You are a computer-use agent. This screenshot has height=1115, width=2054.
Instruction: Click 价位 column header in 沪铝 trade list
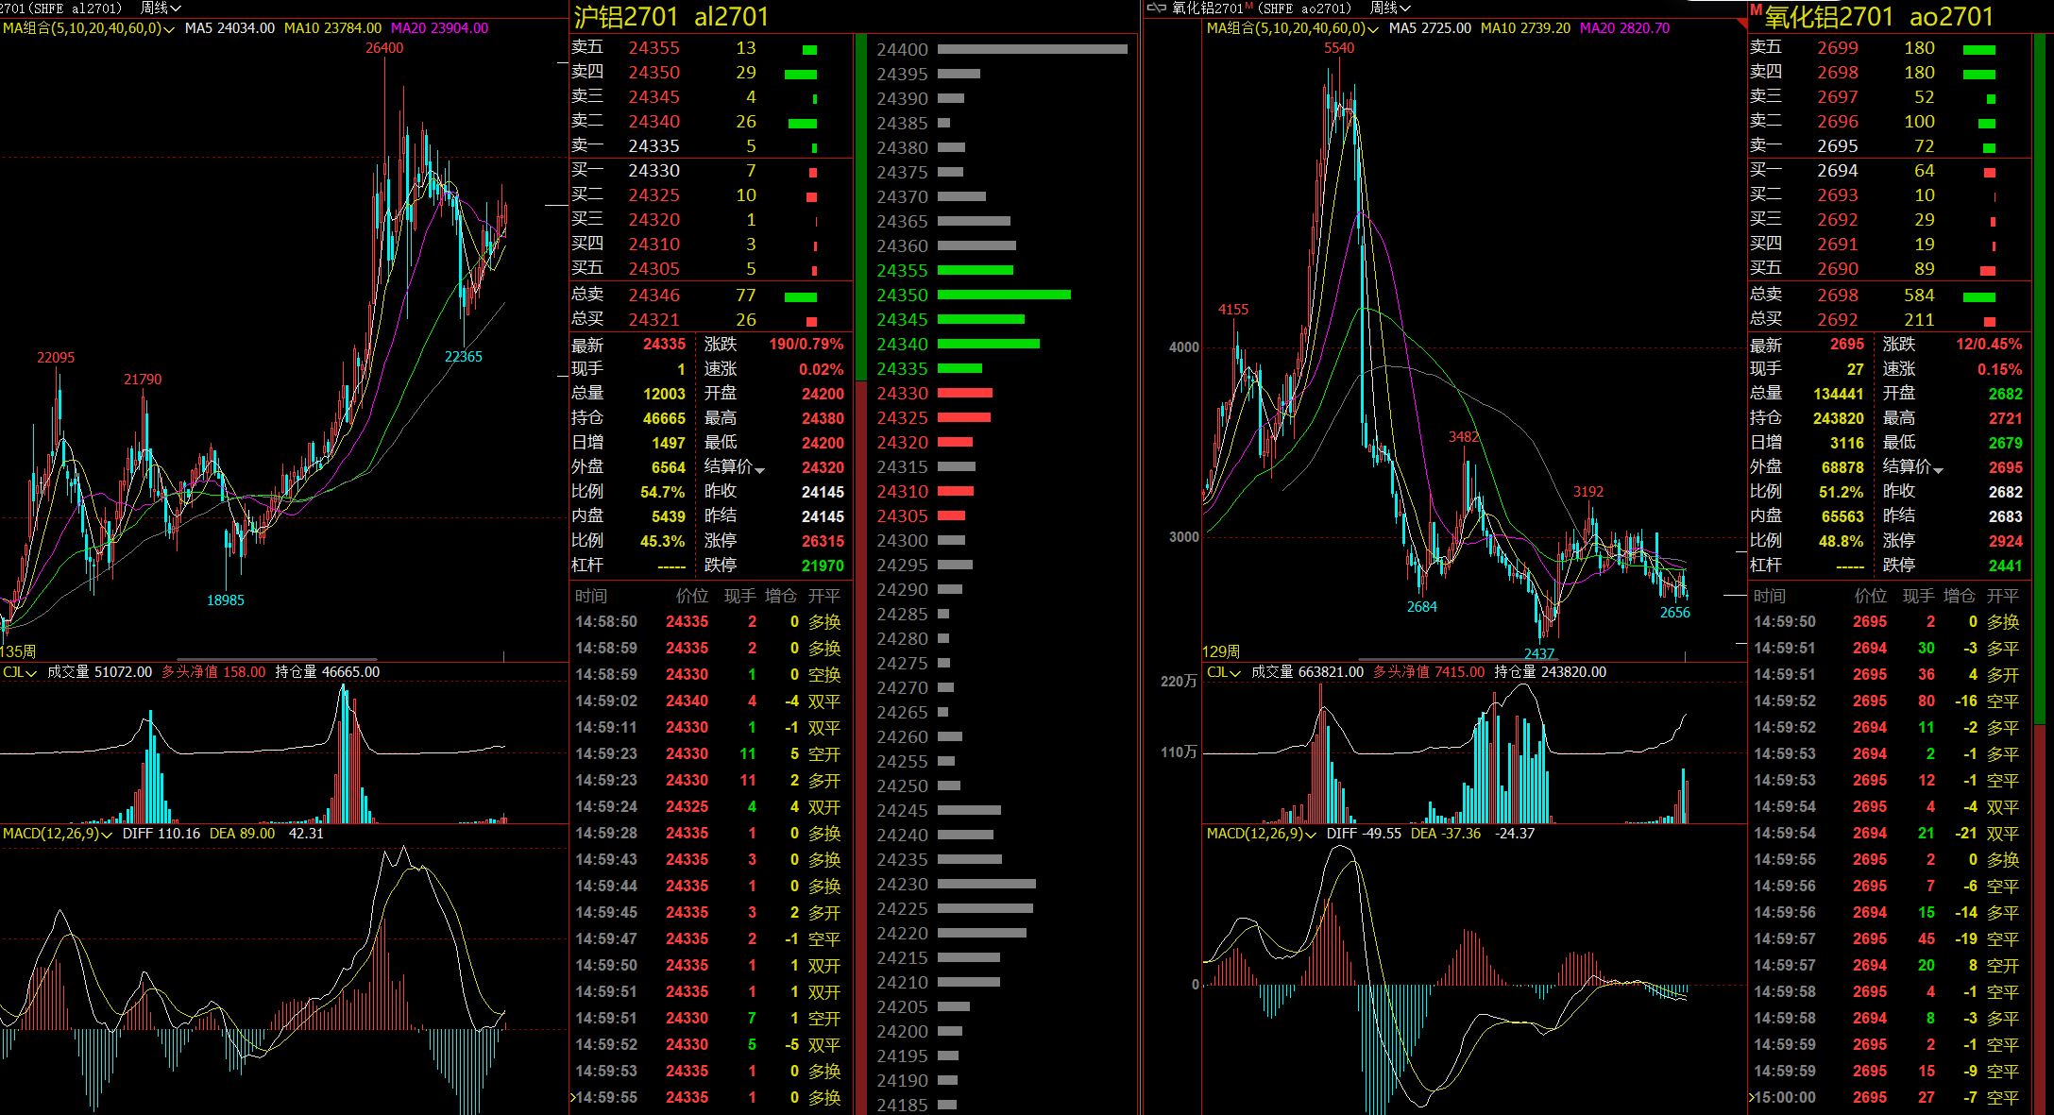pos(692,597)
